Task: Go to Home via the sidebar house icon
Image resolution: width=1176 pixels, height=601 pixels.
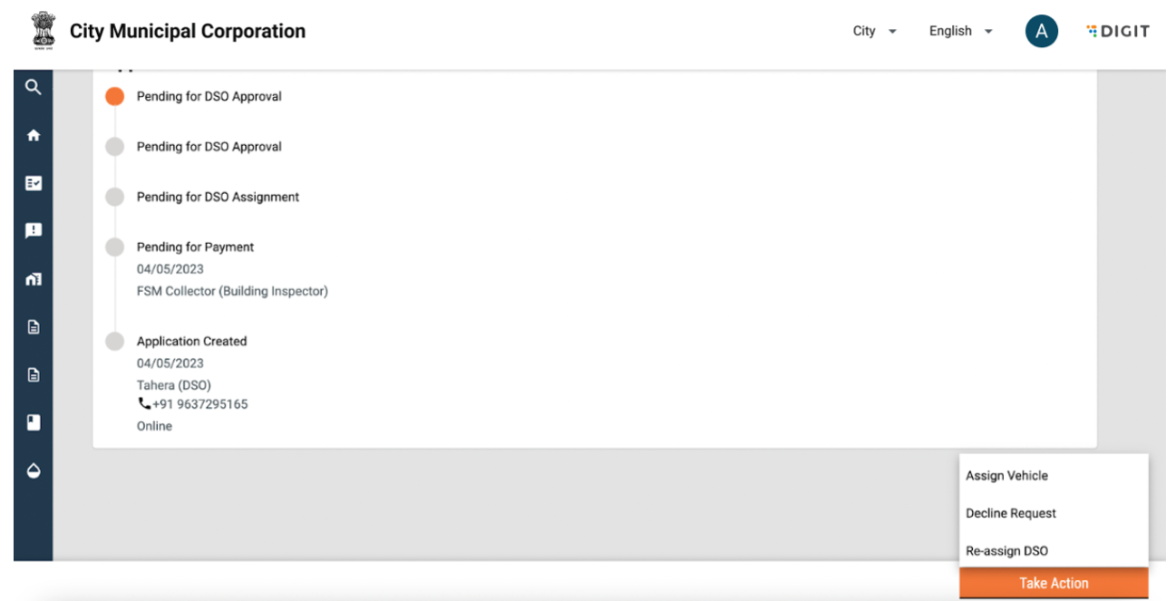Action: tap(34, 135)
